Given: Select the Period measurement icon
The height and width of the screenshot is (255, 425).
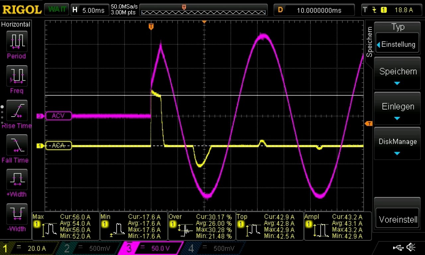Looking at the screenshot, I should pos(17,42).
